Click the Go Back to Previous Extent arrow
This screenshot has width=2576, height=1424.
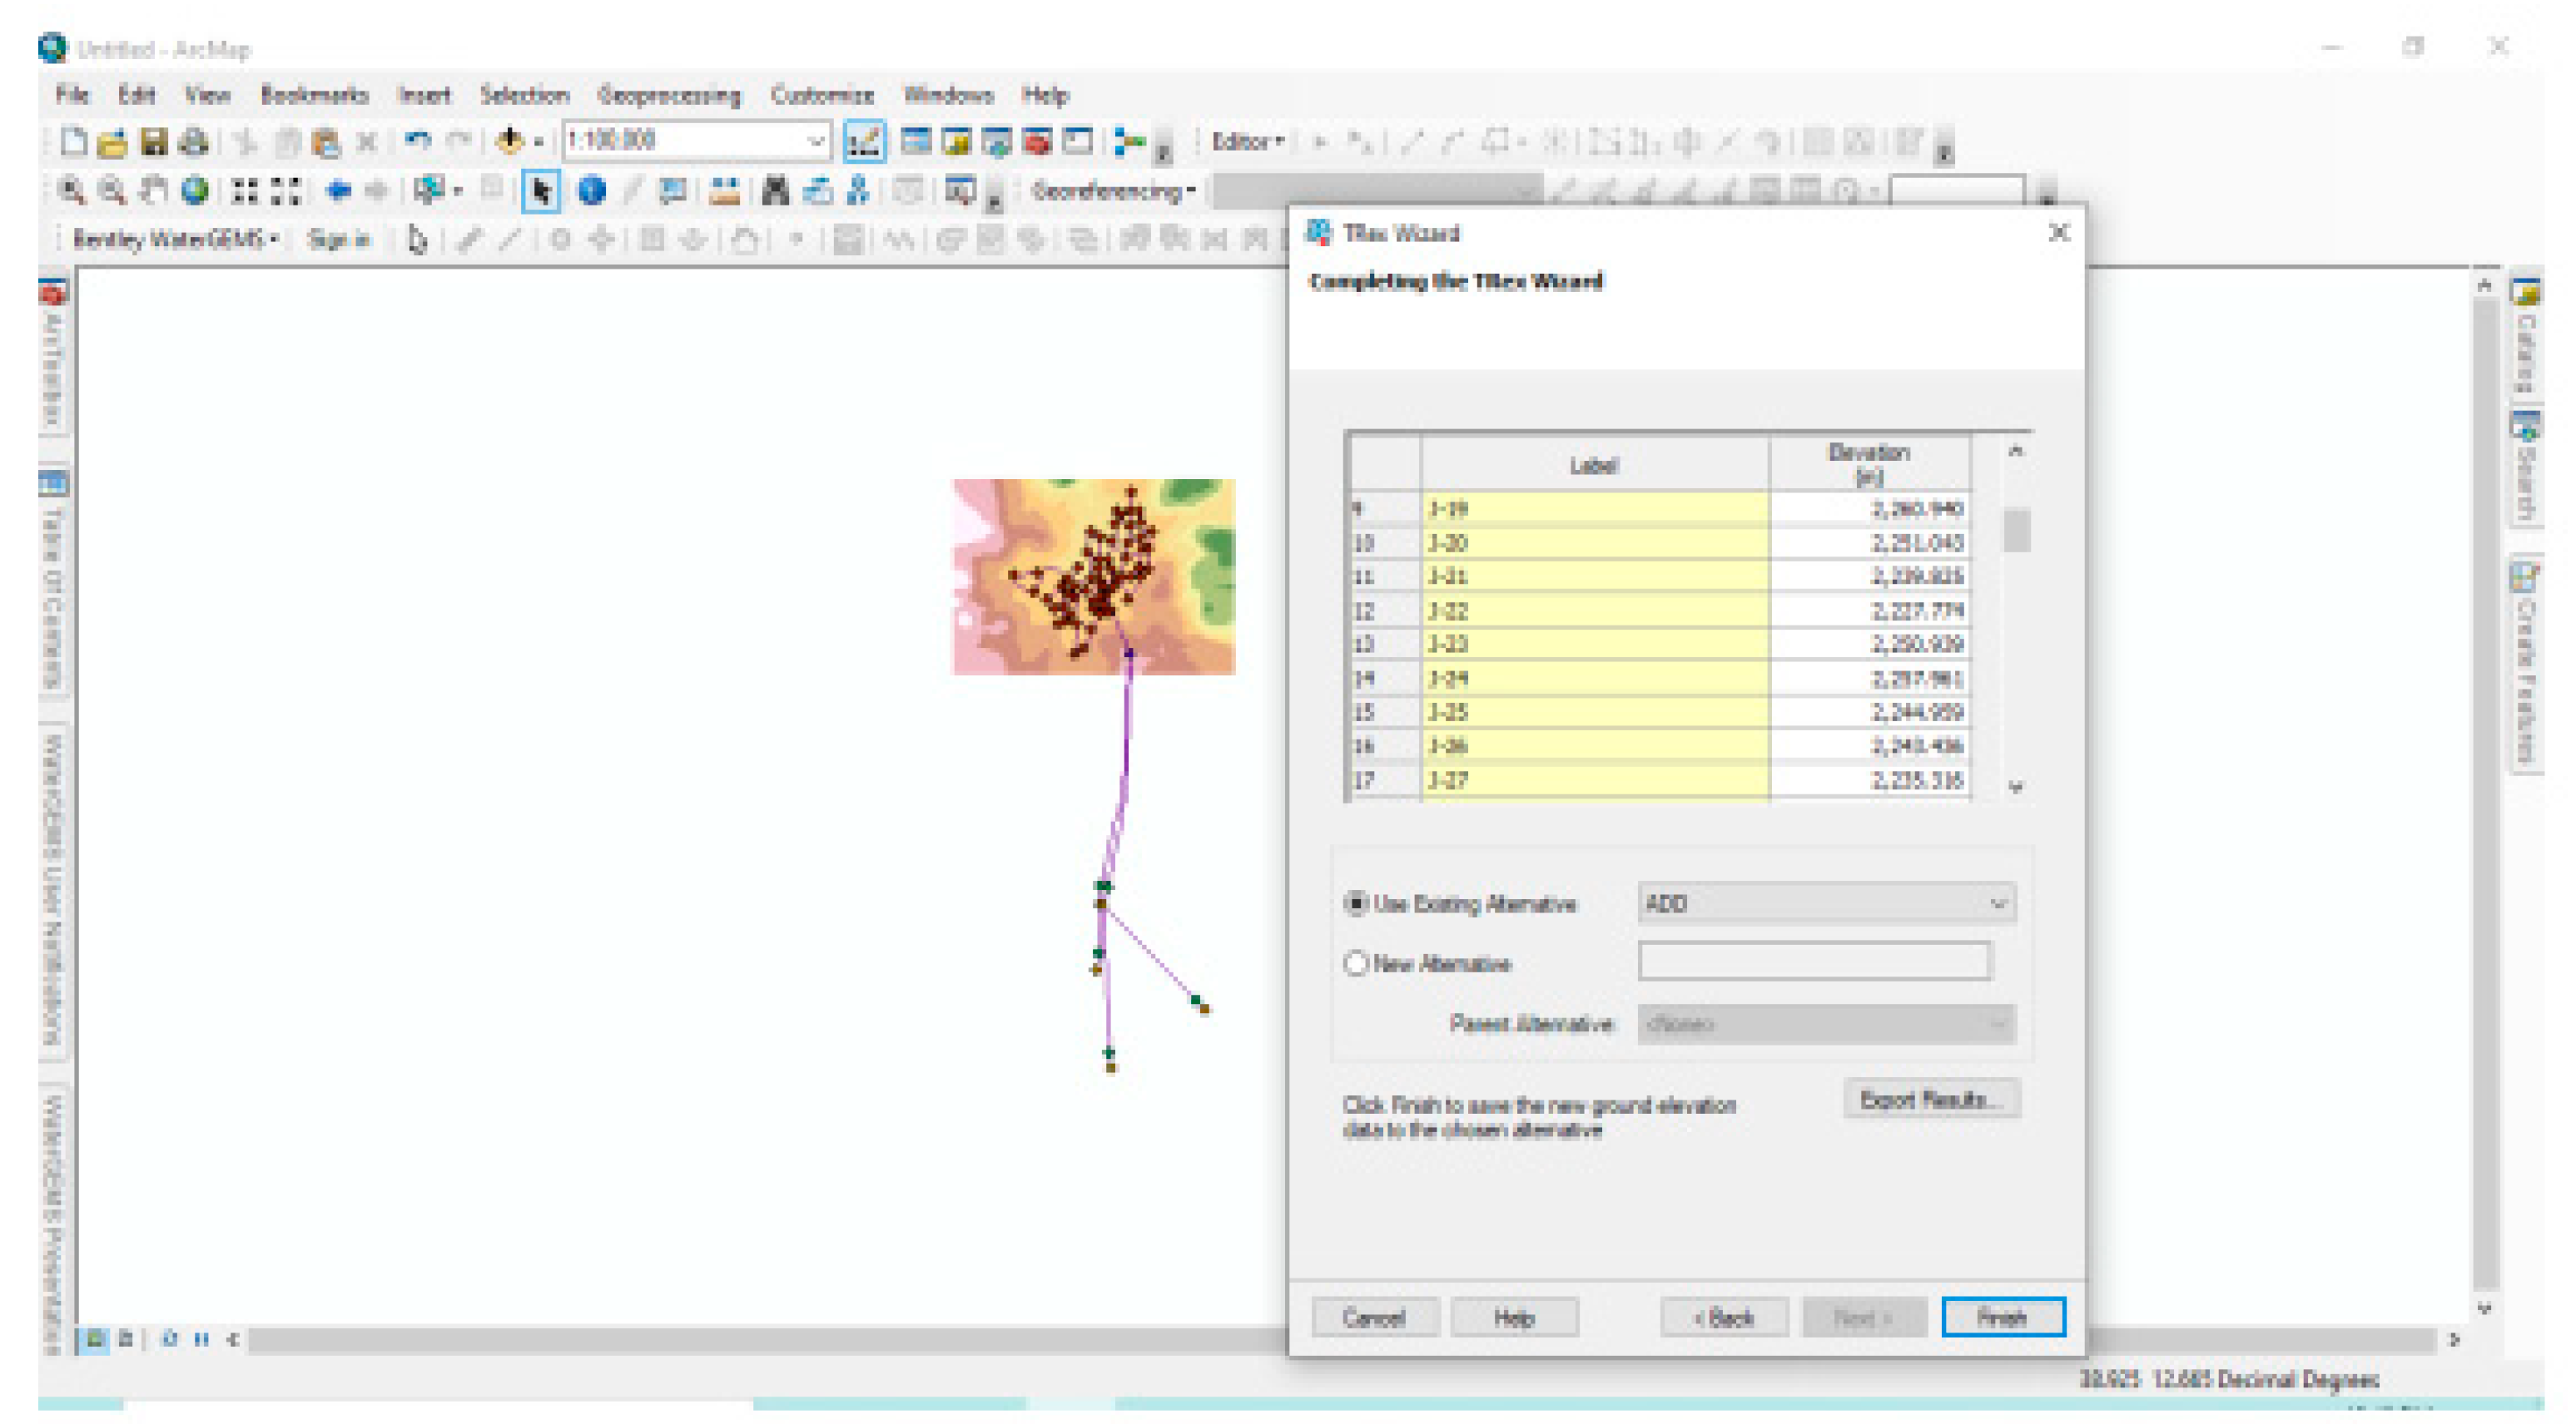[338, 190]
